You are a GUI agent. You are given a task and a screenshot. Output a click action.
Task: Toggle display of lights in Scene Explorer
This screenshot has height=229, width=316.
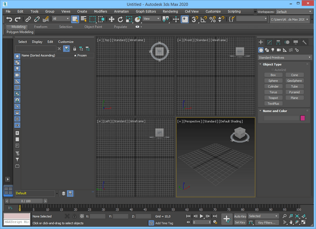pos(17,69)
